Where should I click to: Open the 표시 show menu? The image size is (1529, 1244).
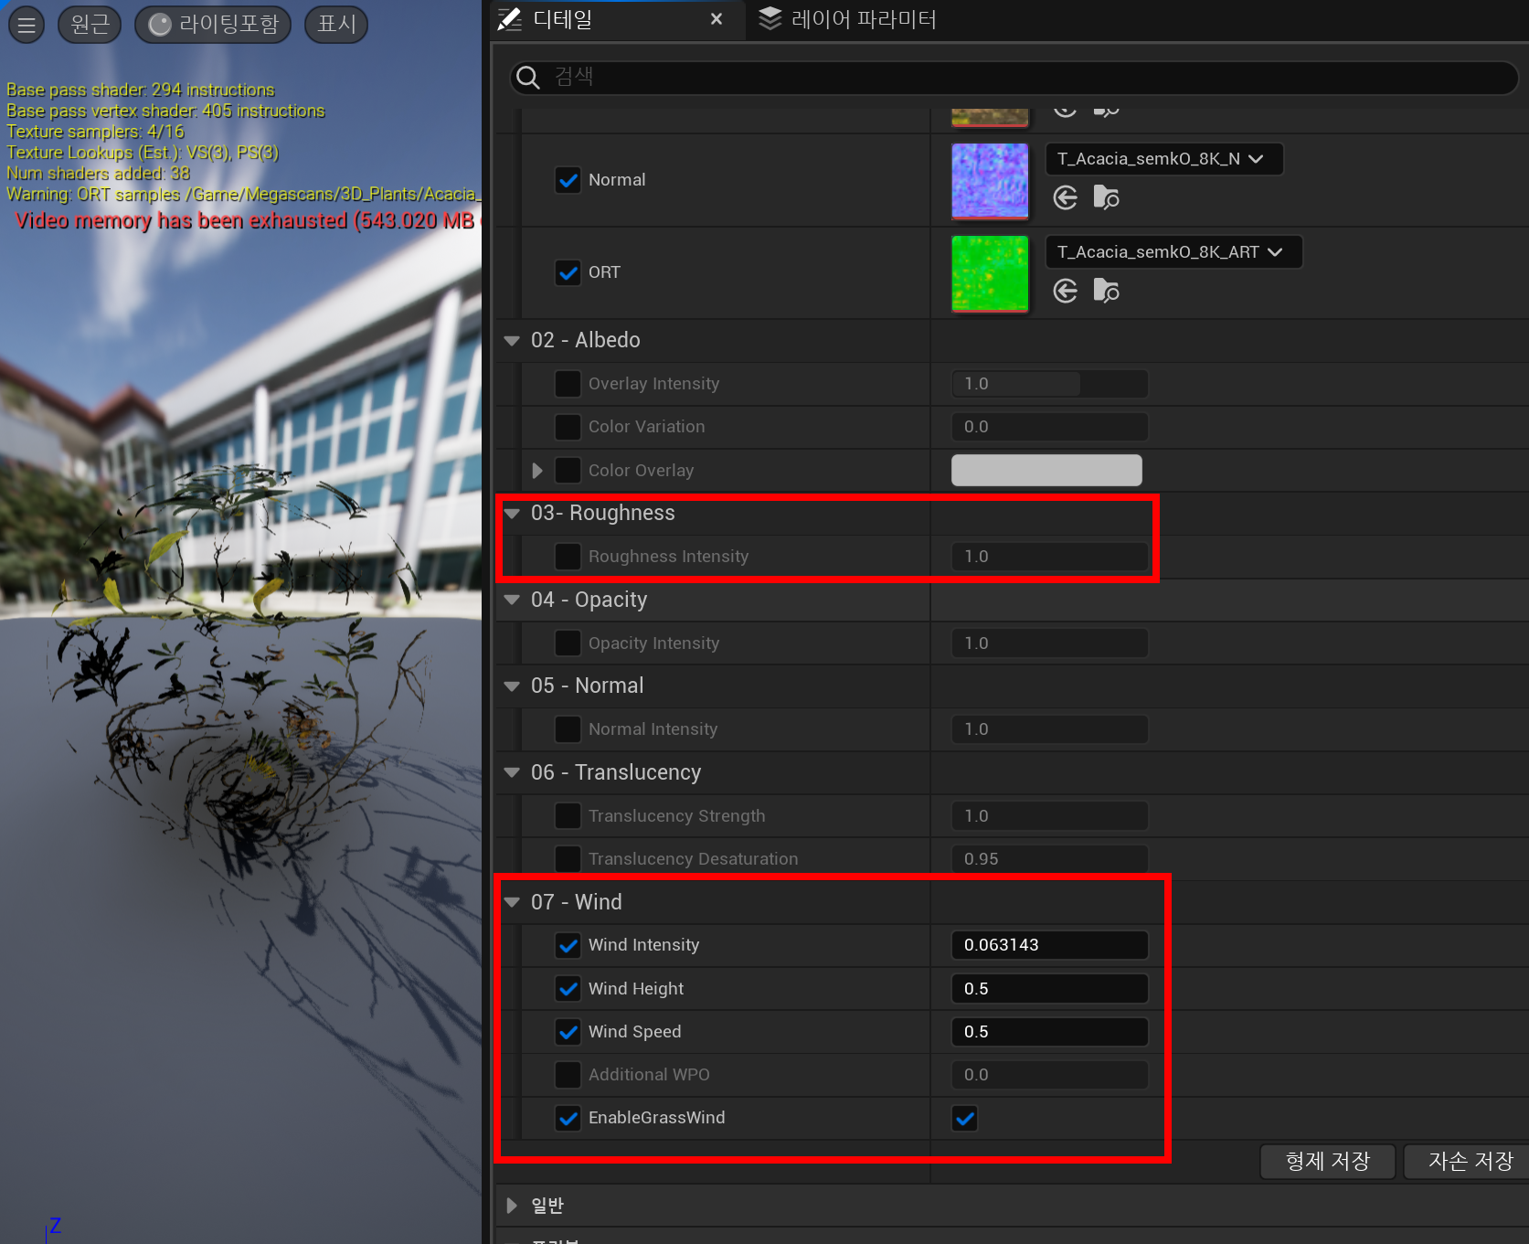pos(336,25)
